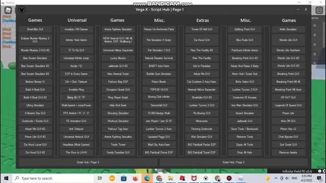
Task: Click the taskbar search box
Action: click(x=53, y=178)
